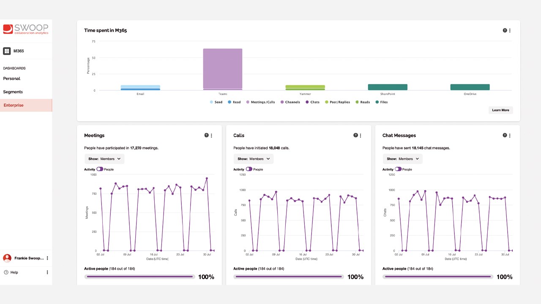Open Show: Members dropdown on Chat Messages card
The height and width of the screenshot is (304, 541).
click(x=403, y=159)
